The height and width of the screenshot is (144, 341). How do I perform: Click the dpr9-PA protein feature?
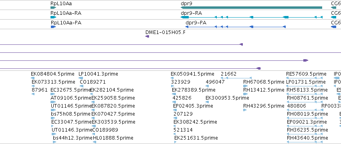click(236, 27)
